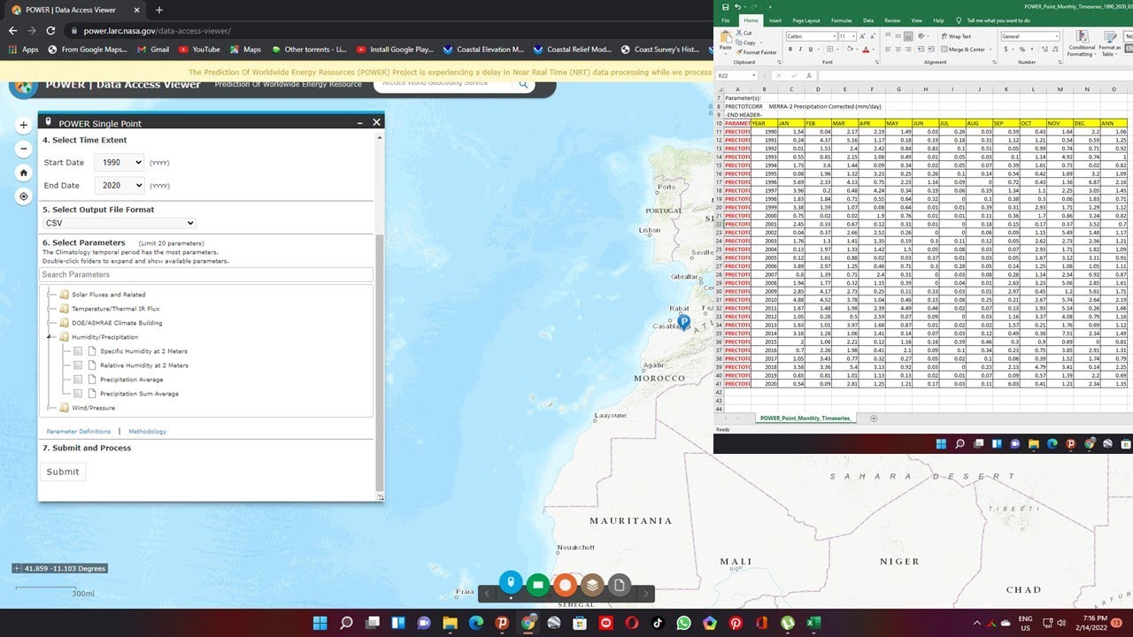Open Excel font name Calibri dropdown
The height and width of the screenshot is (637, 1133).
(x=835, y=36)
